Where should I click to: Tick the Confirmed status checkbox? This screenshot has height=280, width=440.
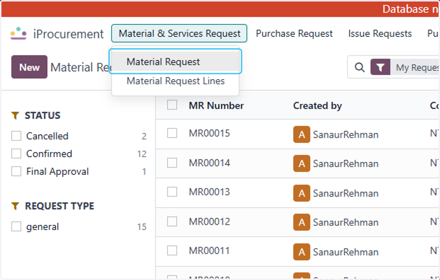[16, 154]
